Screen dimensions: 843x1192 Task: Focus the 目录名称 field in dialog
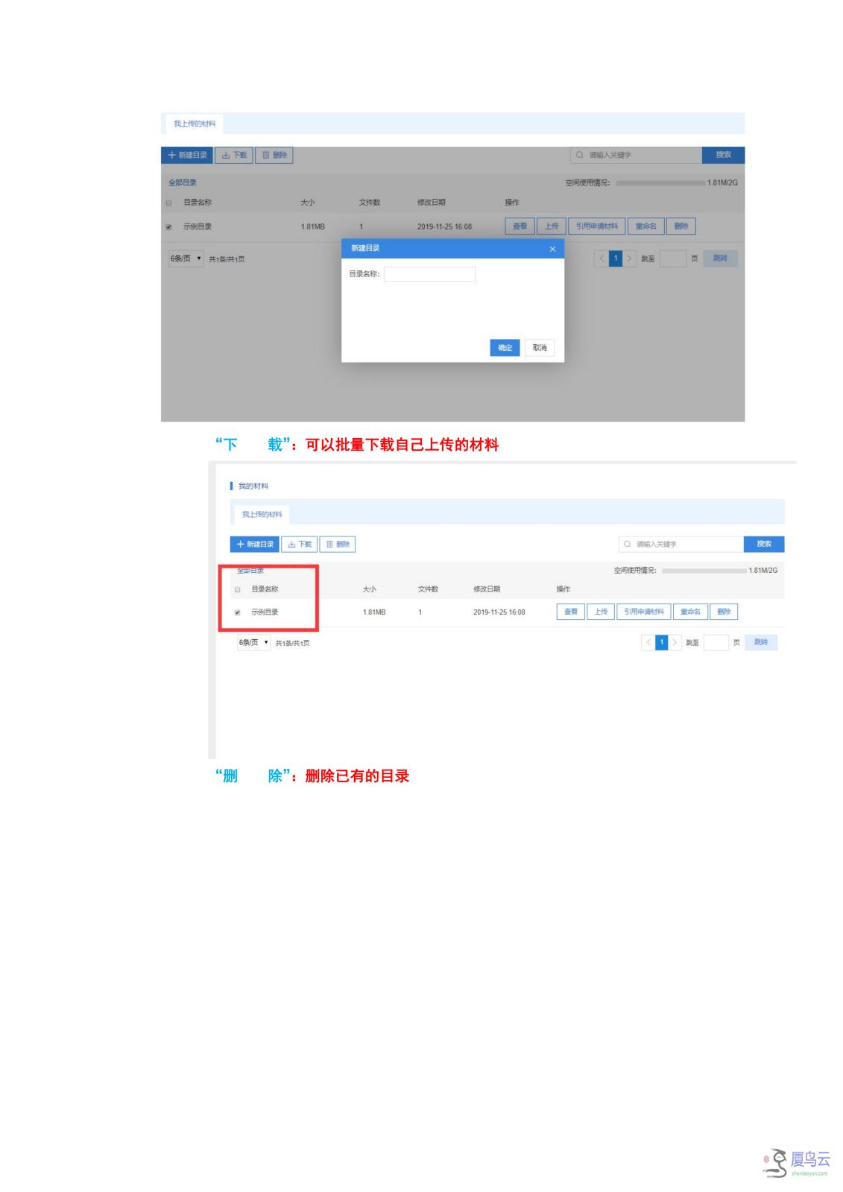(x=429, y=274)
